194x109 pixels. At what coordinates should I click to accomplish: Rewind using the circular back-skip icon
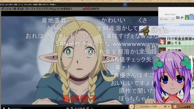72,108
